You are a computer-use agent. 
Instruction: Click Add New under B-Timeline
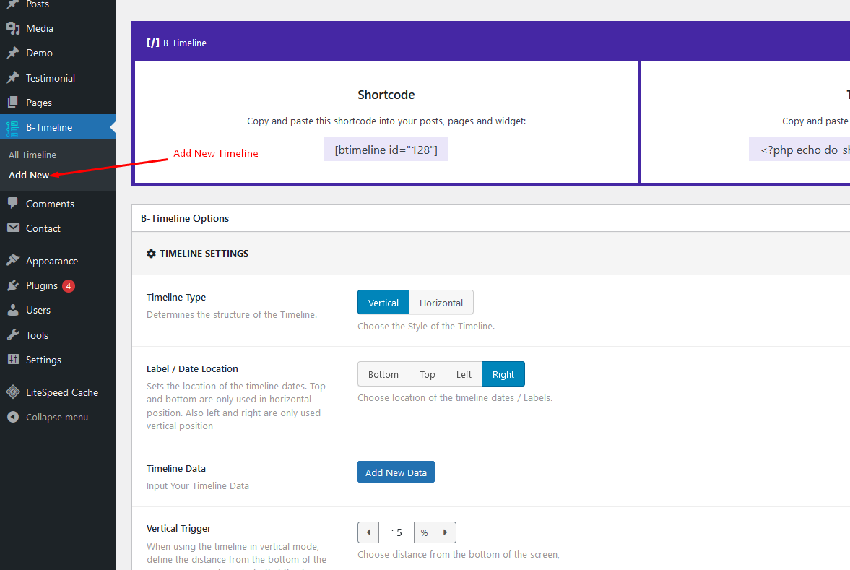click(29, 175)
